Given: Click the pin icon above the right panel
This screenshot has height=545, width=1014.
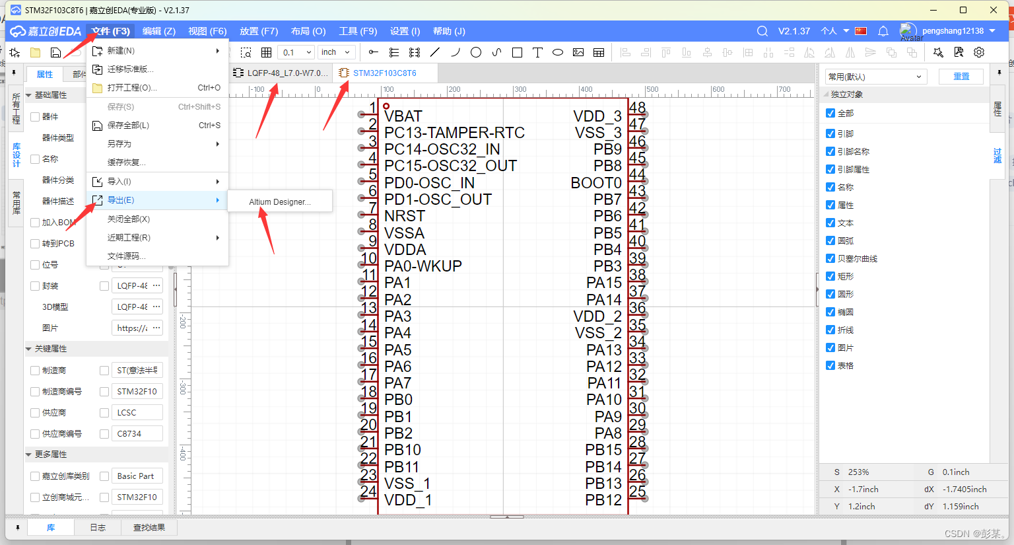Looking at the screenshot, I should [999, 73].
